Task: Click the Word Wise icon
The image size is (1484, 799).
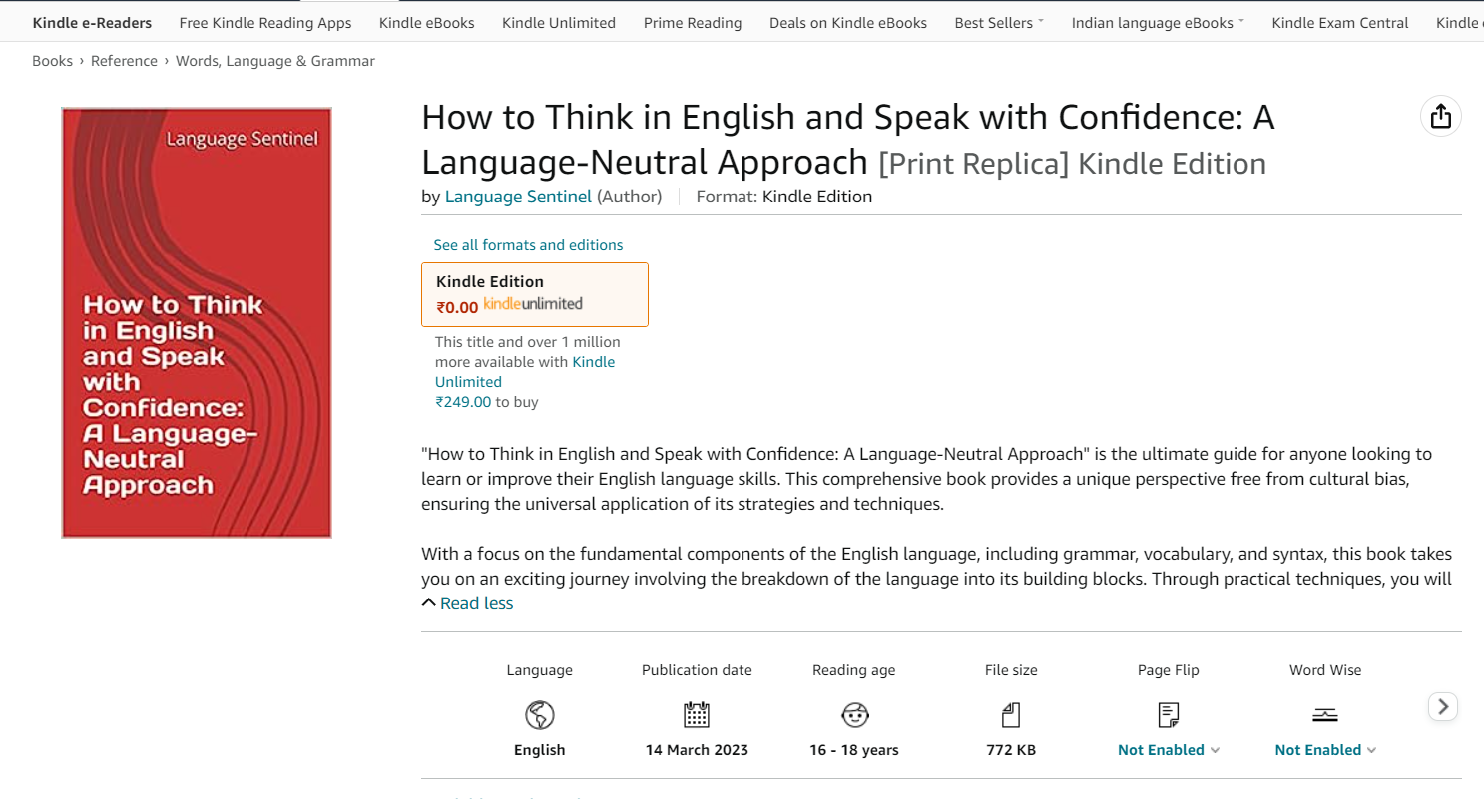Action: click(1325, 714)
